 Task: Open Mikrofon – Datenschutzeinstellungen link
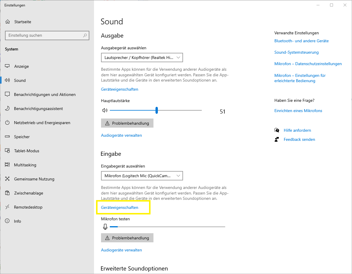[x=308, y=64]
